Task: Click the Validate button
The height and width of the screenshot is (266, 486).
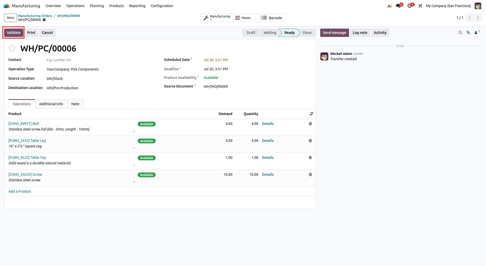Action: (14, 33)
